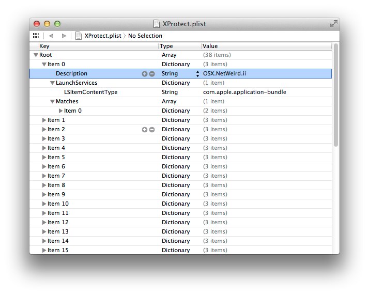The height and width of the screenshot is (295, 369).
Task: Expand the Item 11 dictionary
Action: point(44,213)
